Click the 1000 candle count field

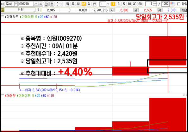(165, 4)
